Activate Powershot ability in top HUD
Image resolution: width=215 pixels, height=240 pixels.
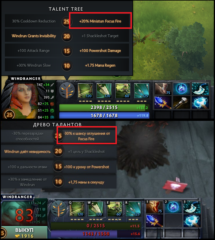click(104, 91)
